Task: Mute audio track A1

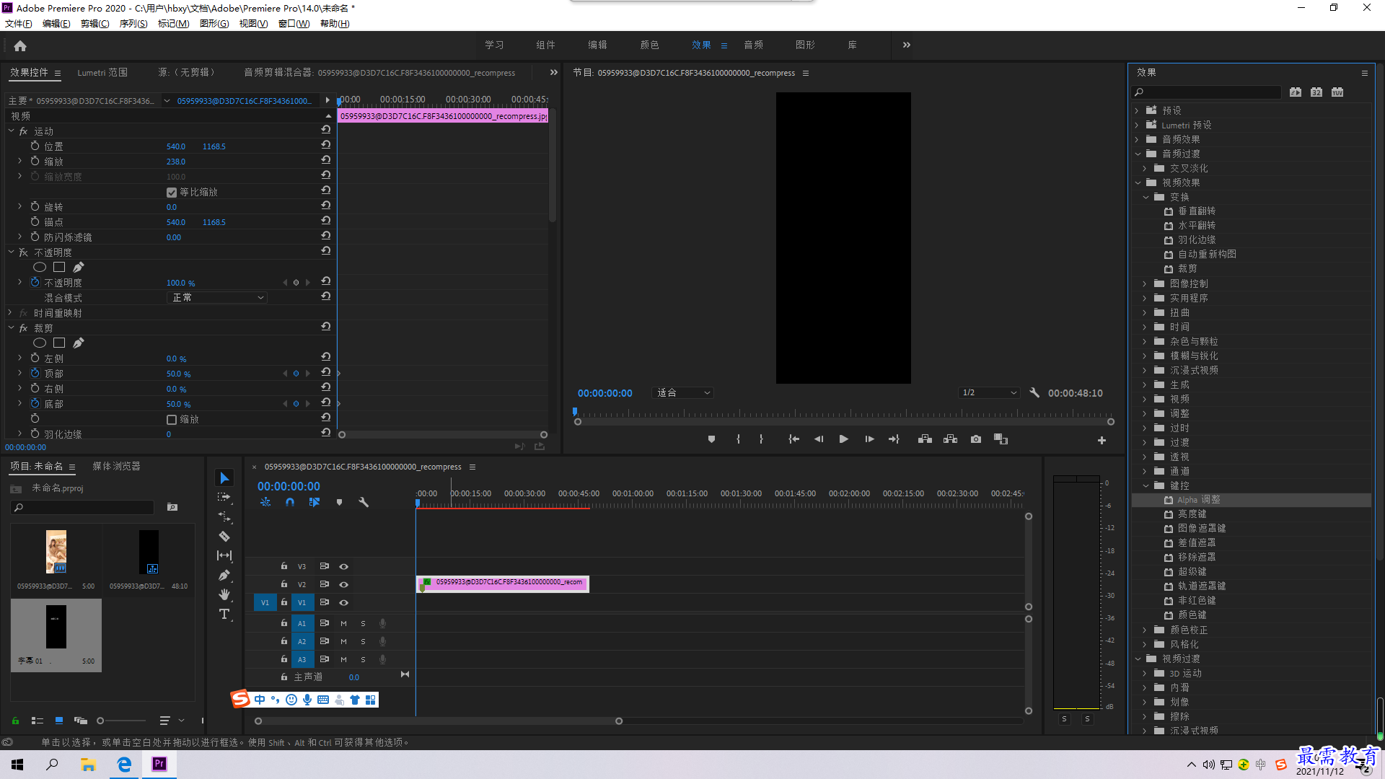Action: pos(343,623)
